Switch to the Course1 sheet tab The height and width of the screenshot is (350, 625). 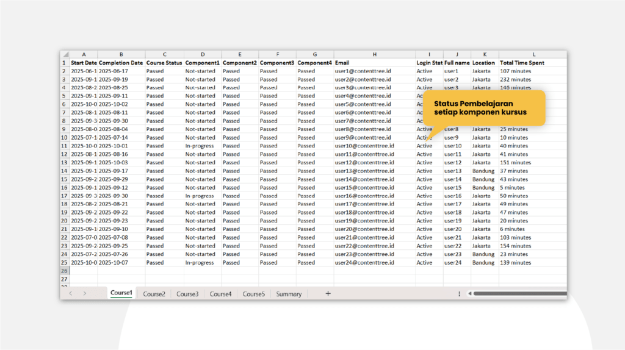point(121,293)
